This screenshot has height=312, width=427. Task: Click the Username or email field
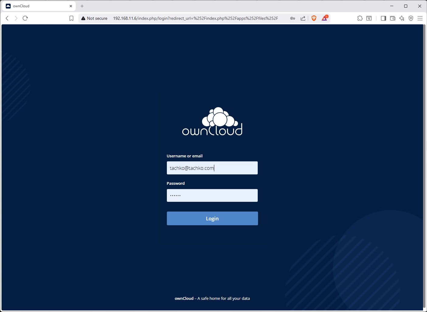click(212, 168)
